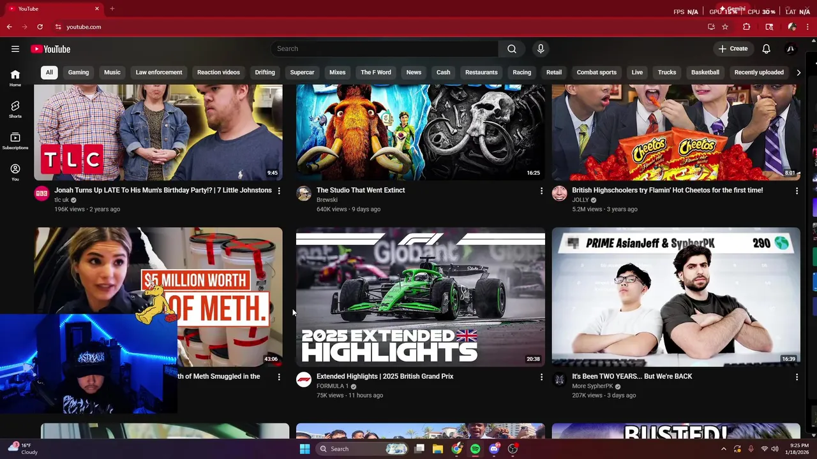This screenshot has width=817, height=459.
Task: Click in the YouTube search field
Action: pos(385,49)
